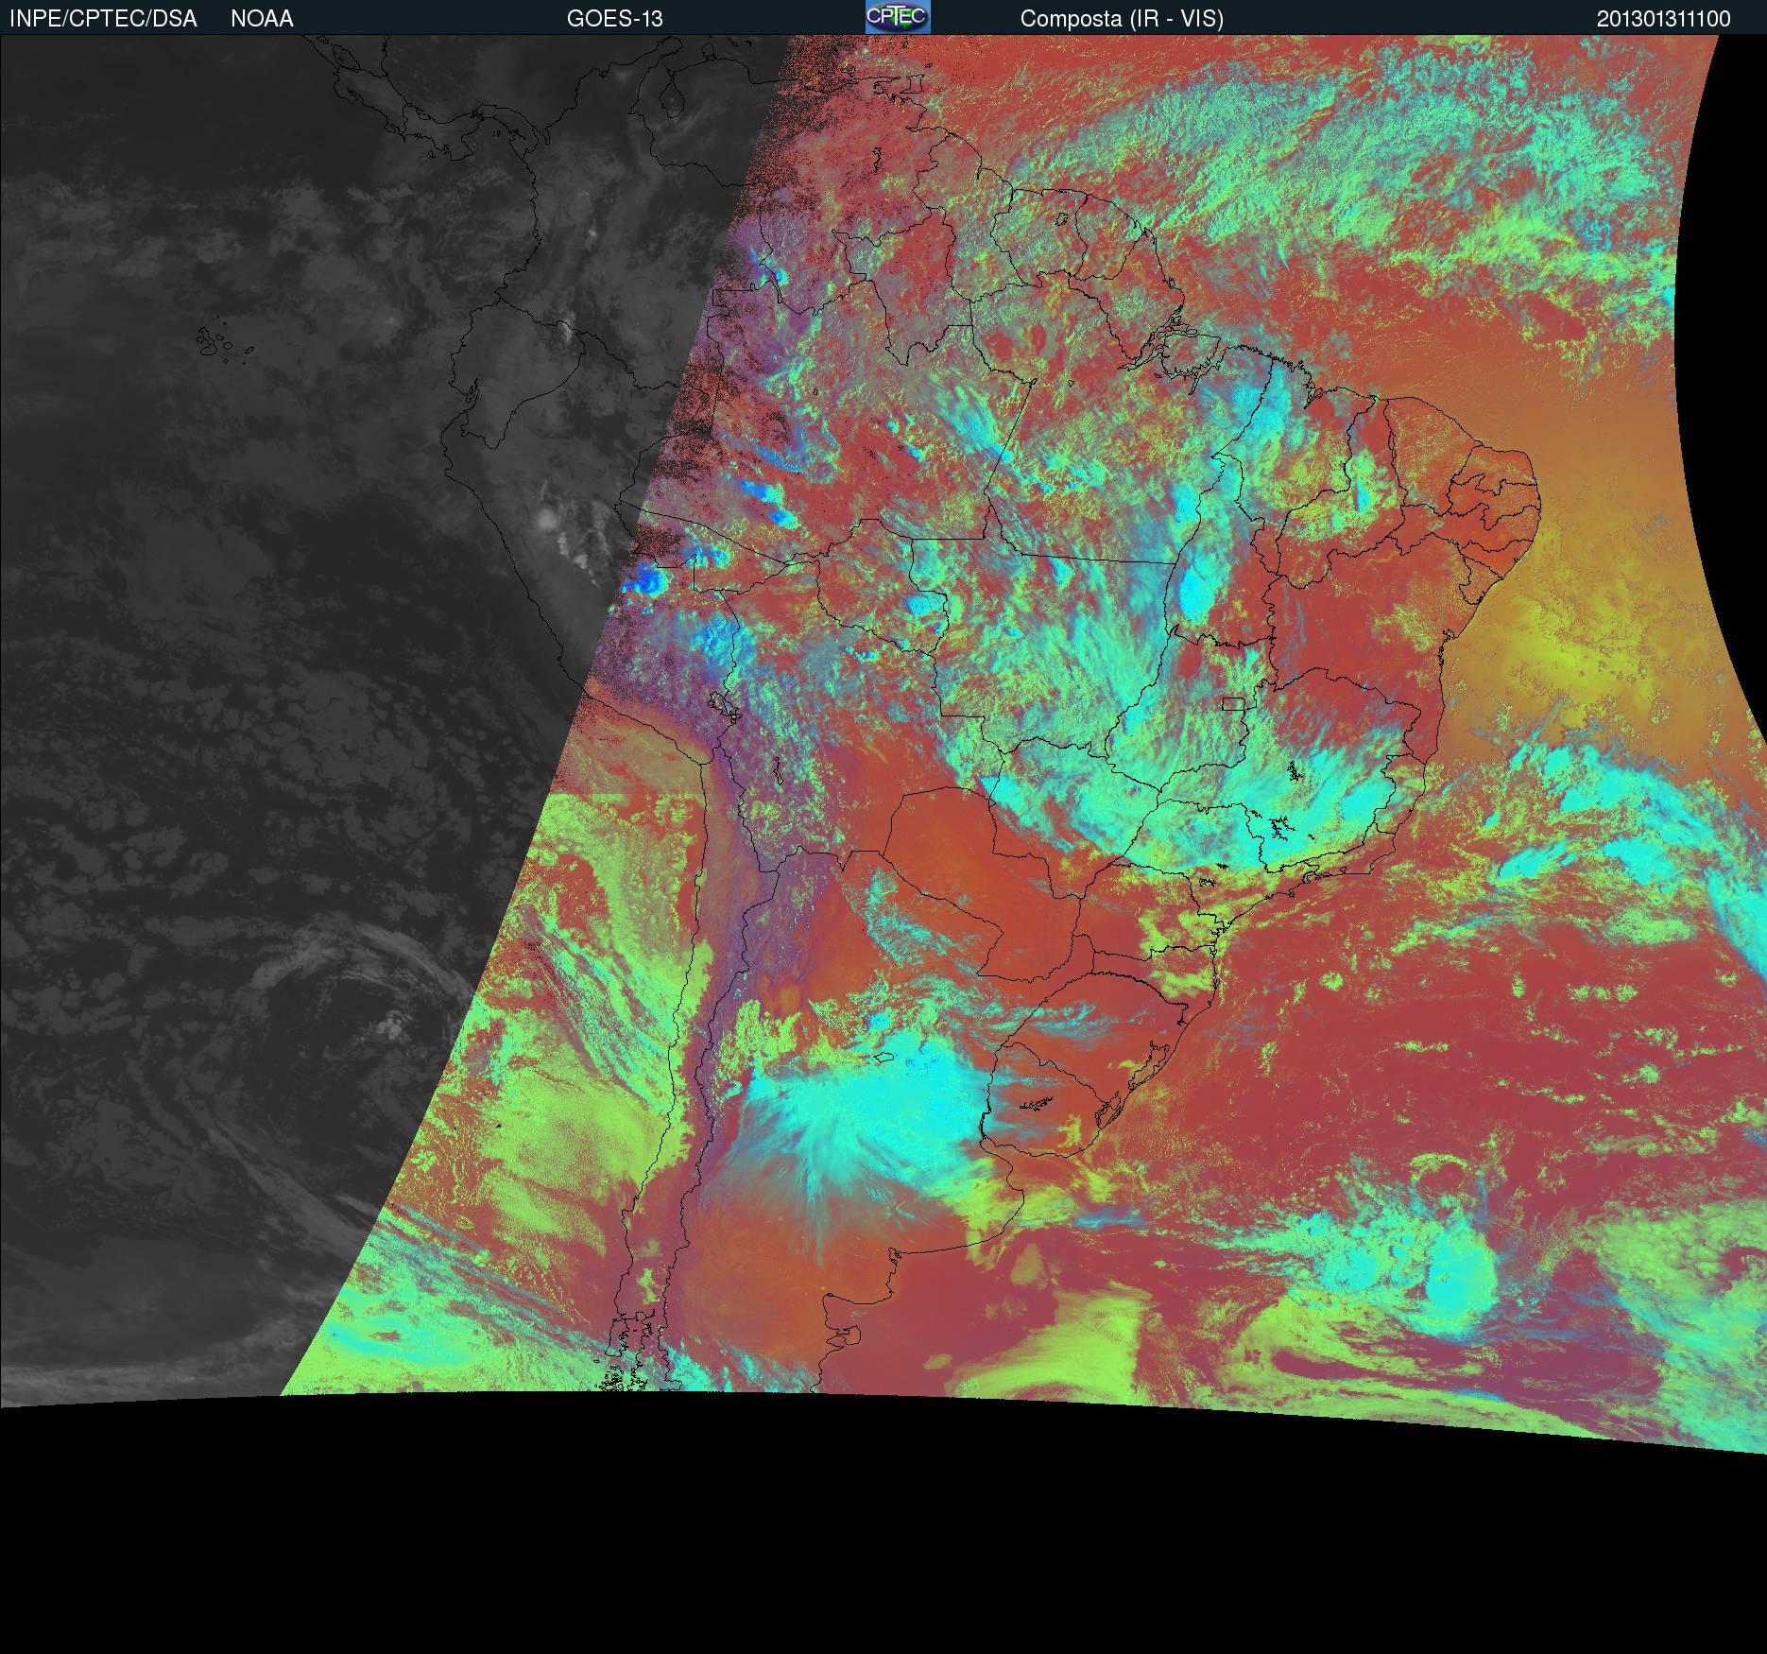
Task: Select the NOAA label in the header
Action: tap(262, 19)
